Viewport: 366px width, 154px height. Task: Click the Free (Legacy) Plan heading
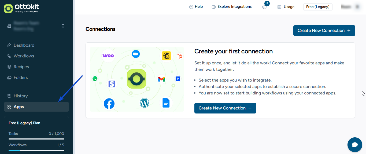(24, 123)
